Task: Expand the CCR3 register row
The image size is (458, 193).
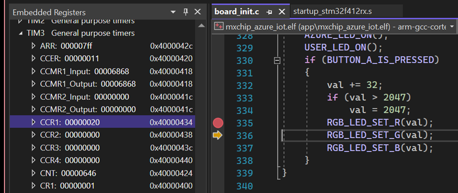Action: [x=34, y=148]
